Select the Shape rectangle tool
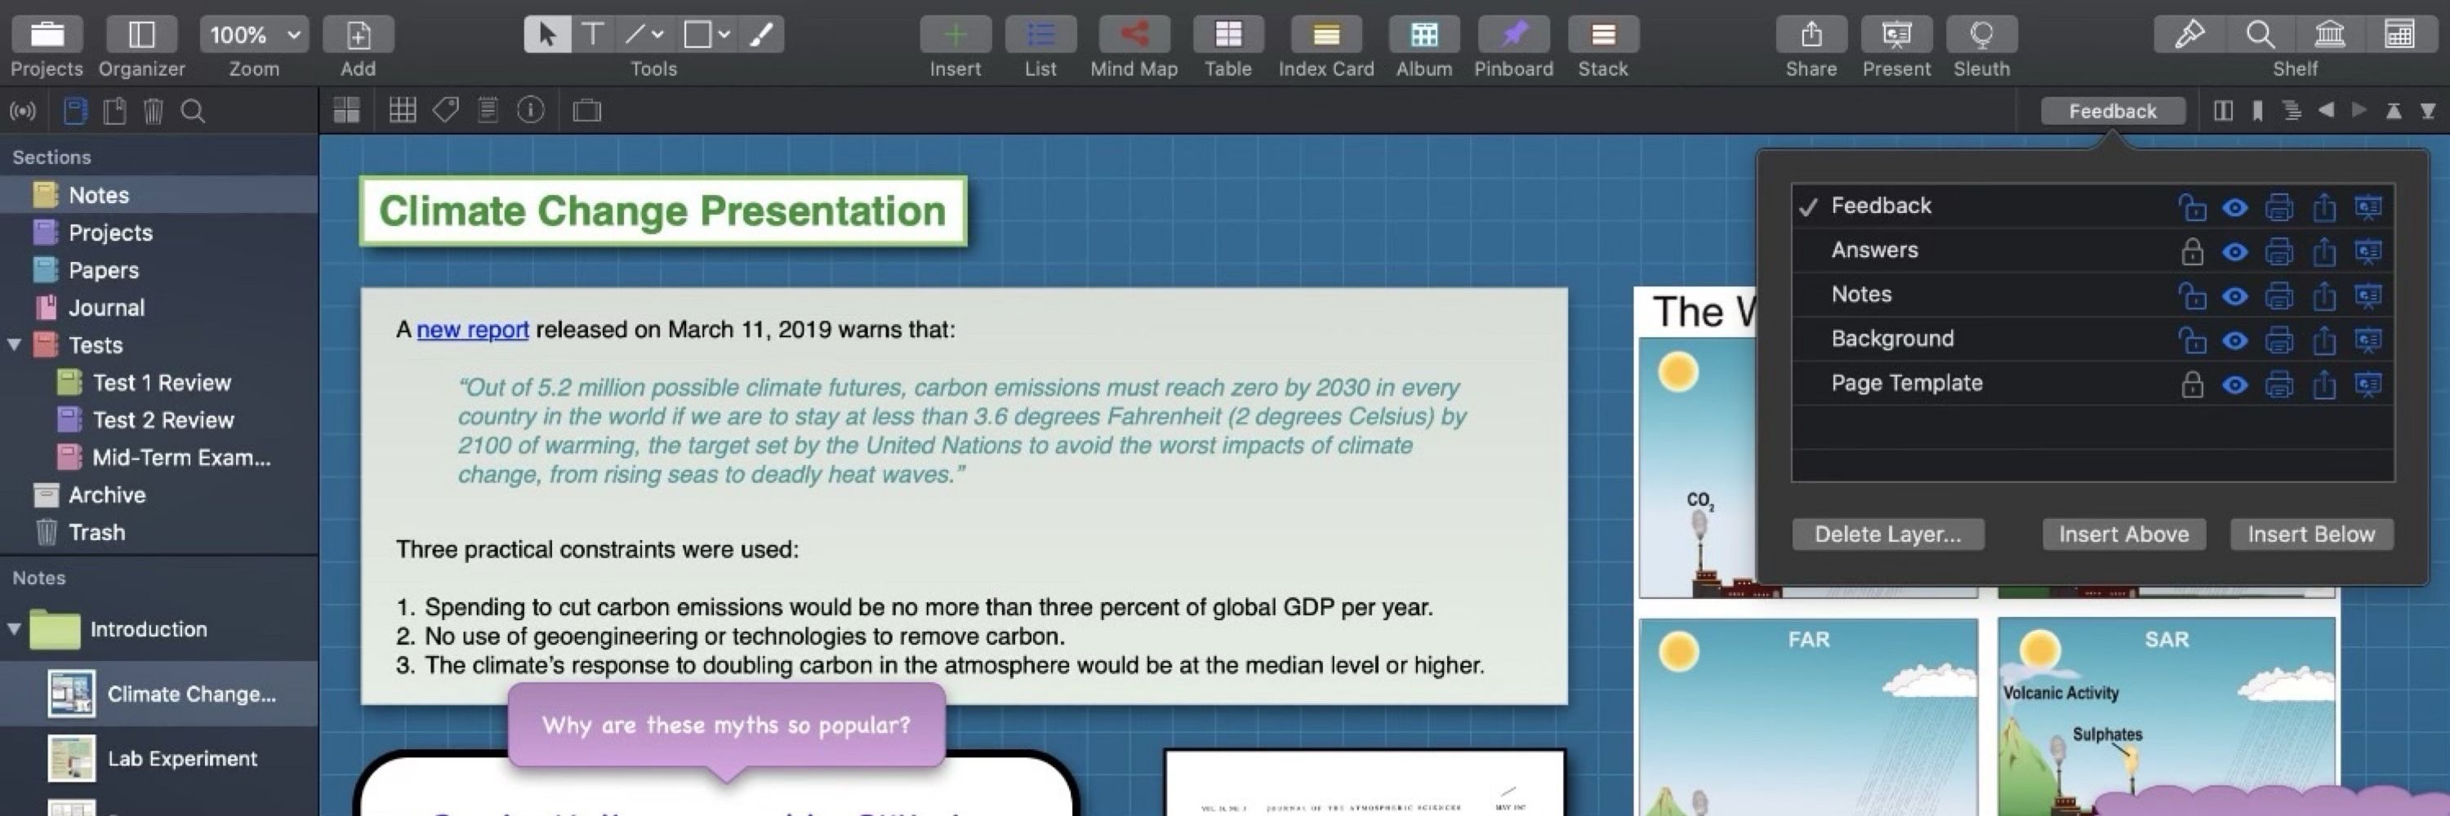The height and width of the screenshot is (816, 2450). [x=697, y=35]
